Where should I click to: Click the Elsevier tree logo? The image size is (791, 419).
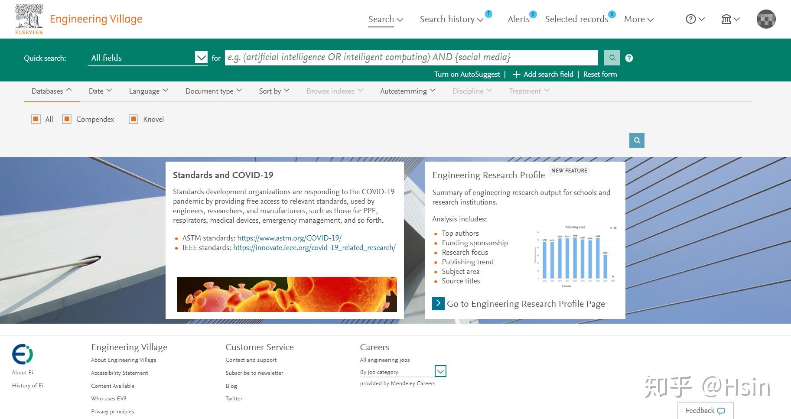point(29,19)
